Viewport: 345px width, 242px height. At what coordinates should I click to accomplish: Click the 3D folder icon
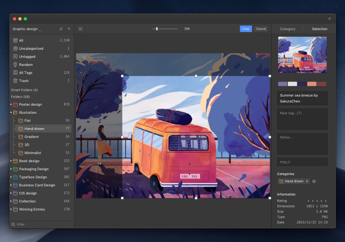pyautogui.click(x=21, y=145)
